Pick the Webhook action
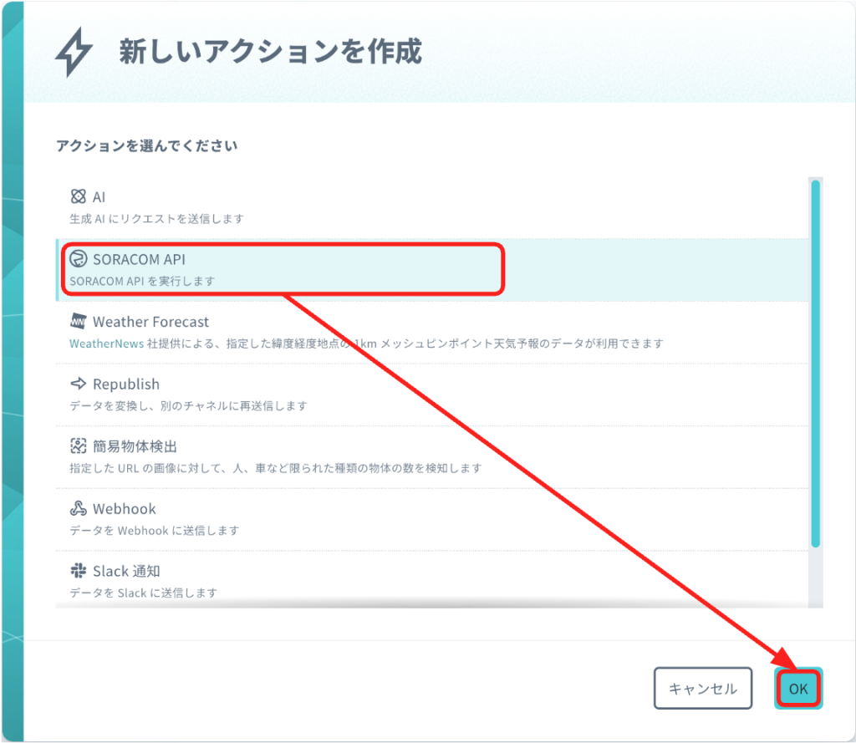 (432, 519)
